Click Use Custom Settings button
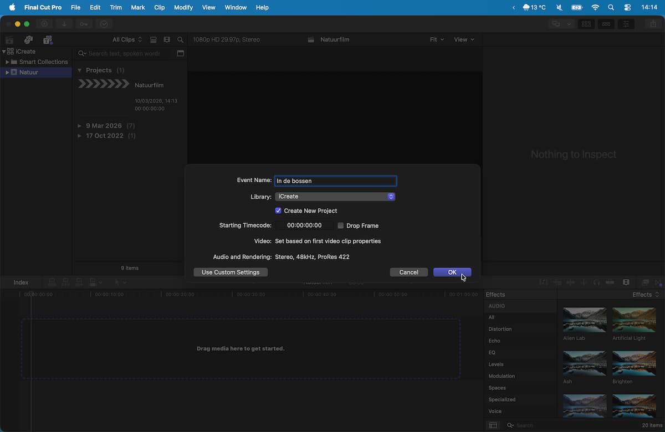The image size is (665, 432). [231, 272]
